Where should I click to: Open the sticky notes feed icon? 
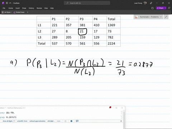(x=153, y=8)
